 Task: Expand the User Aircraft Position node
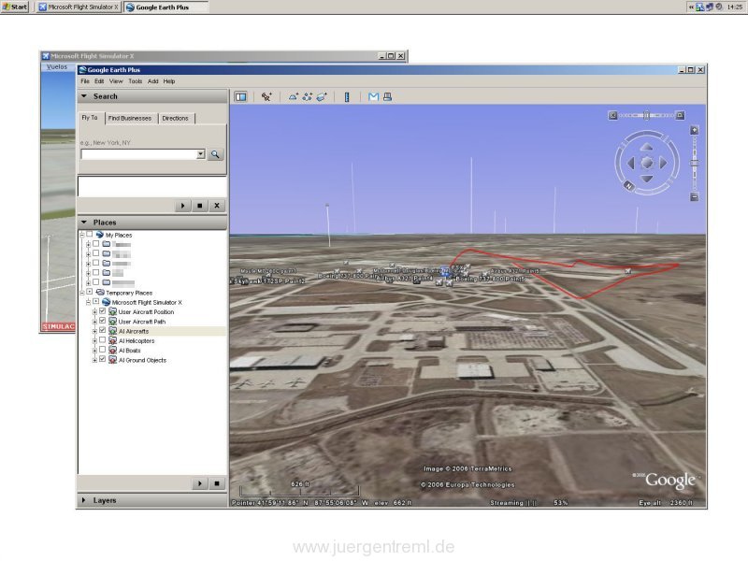[x=94, y=312]
